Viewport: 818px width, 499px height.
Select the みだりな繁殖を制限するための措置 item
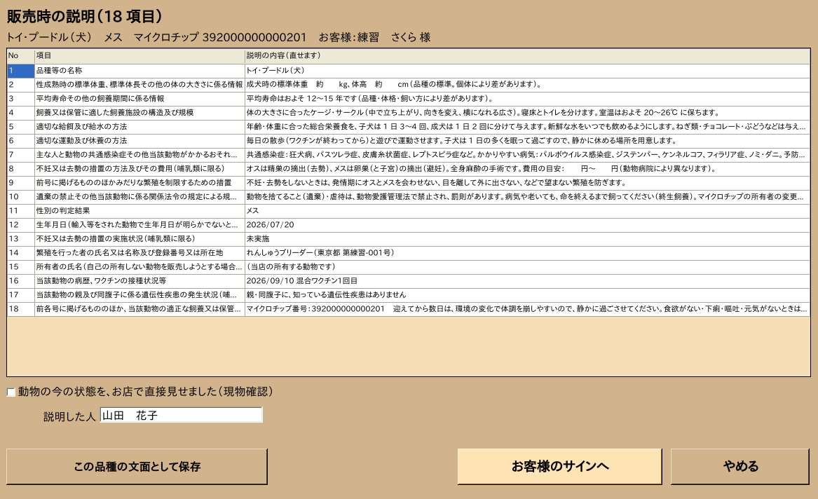click(139, 183)
